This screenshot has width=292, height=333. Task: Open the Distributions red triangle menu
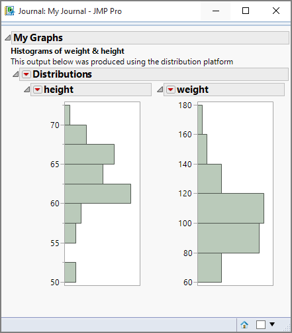pyautogui.click(x=26, y=74)
